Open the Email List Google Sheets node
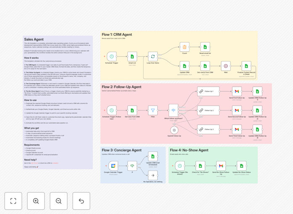This screenshot has height=214, width=293. pyautogui.click(x=132, y=56)
